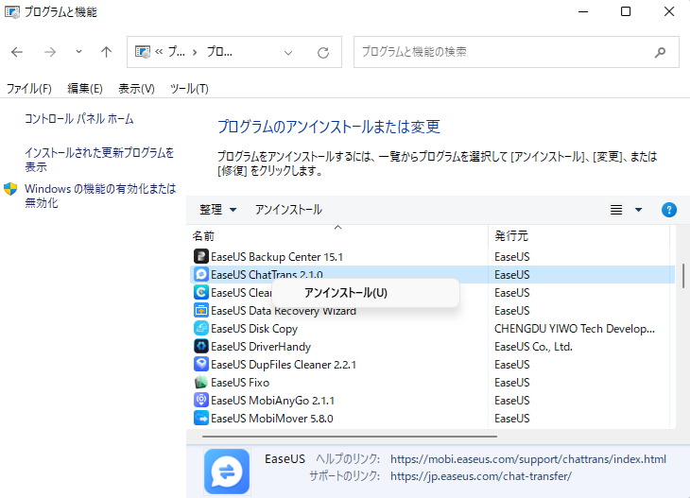
Task: Expand the address bar history dropdown
Action: pyautogui.click(x=288, y=53)
